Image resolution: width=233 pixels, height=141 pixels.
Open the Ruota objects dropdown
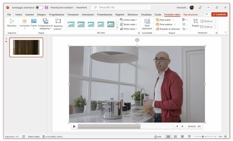[185, 29]
